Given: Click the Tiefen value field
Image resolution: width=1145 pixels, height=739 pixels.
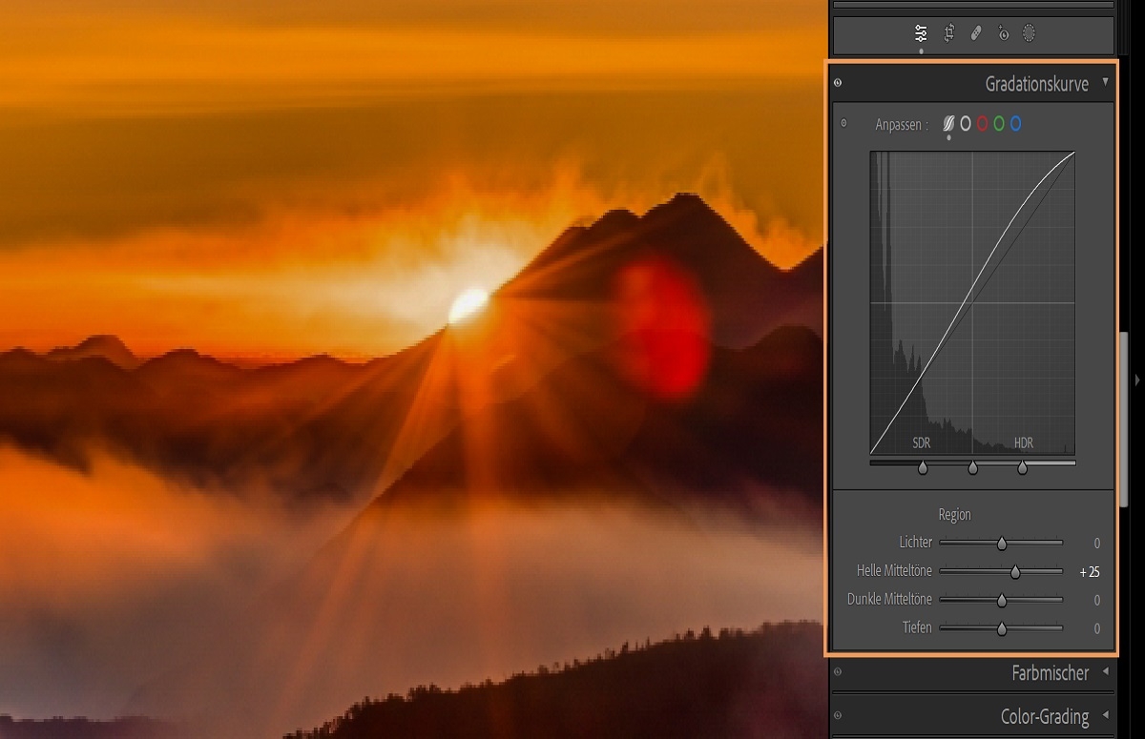Looking at the screenshot, I should coord(1096,628).
